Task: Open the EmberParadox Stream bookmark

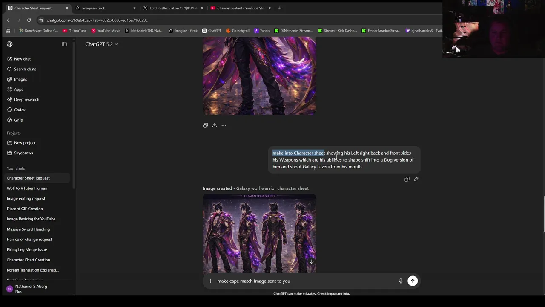Action: point(381,31)
